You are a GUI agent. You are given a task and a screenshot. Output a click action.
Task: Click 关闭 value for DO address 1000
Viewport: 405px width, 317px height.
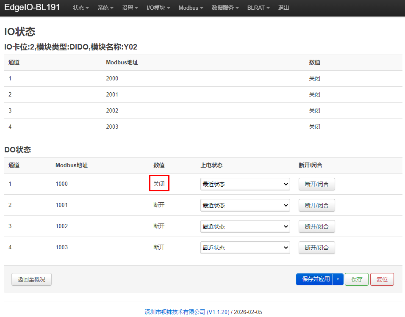(159, 184)
